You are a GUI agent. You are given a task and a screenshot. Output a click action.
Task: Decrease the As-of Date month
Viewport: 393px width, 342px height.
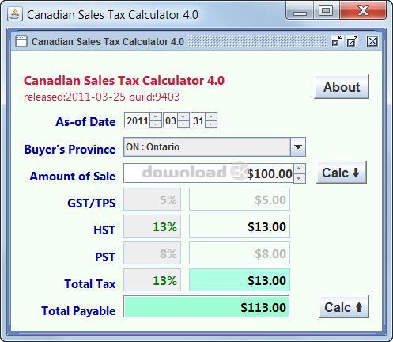pos(183,124)
